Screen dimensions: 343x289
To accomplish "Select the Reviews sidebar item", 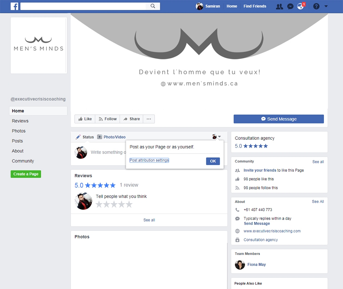I will click(20, 121).
